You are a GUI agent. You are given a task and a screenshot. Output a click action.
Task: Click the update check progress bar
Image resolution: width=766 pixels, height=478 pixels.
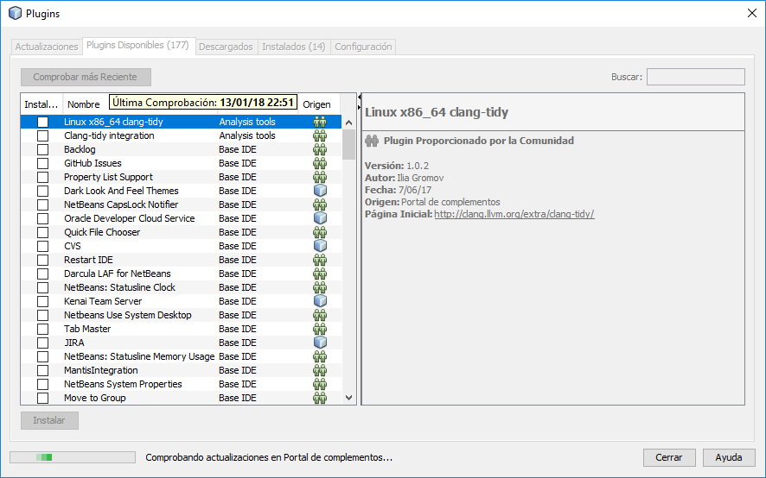pos(72,457)
